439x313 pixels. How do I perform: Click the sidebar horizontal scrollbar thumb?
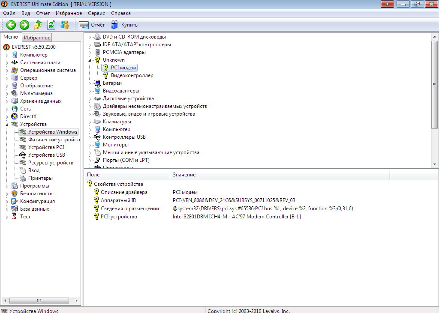pos(39,301)
